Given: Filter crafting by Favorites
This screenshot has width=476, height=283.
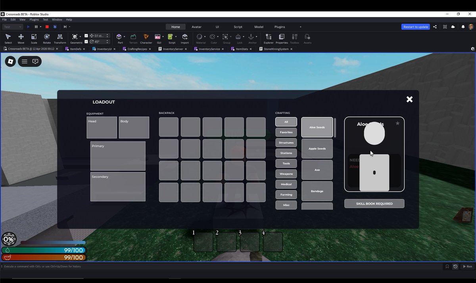Looking at the screenshot, I should (x=286, y=132).
